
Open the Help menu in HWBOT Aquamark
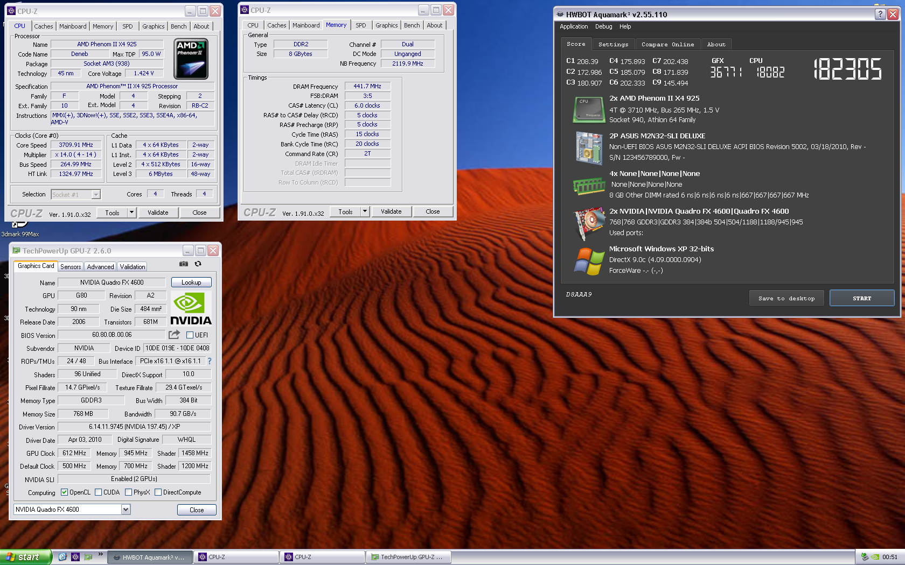[625, 26]
